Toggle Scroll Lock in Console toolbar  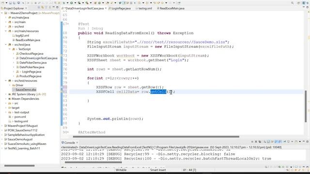(x=268, y=142)
